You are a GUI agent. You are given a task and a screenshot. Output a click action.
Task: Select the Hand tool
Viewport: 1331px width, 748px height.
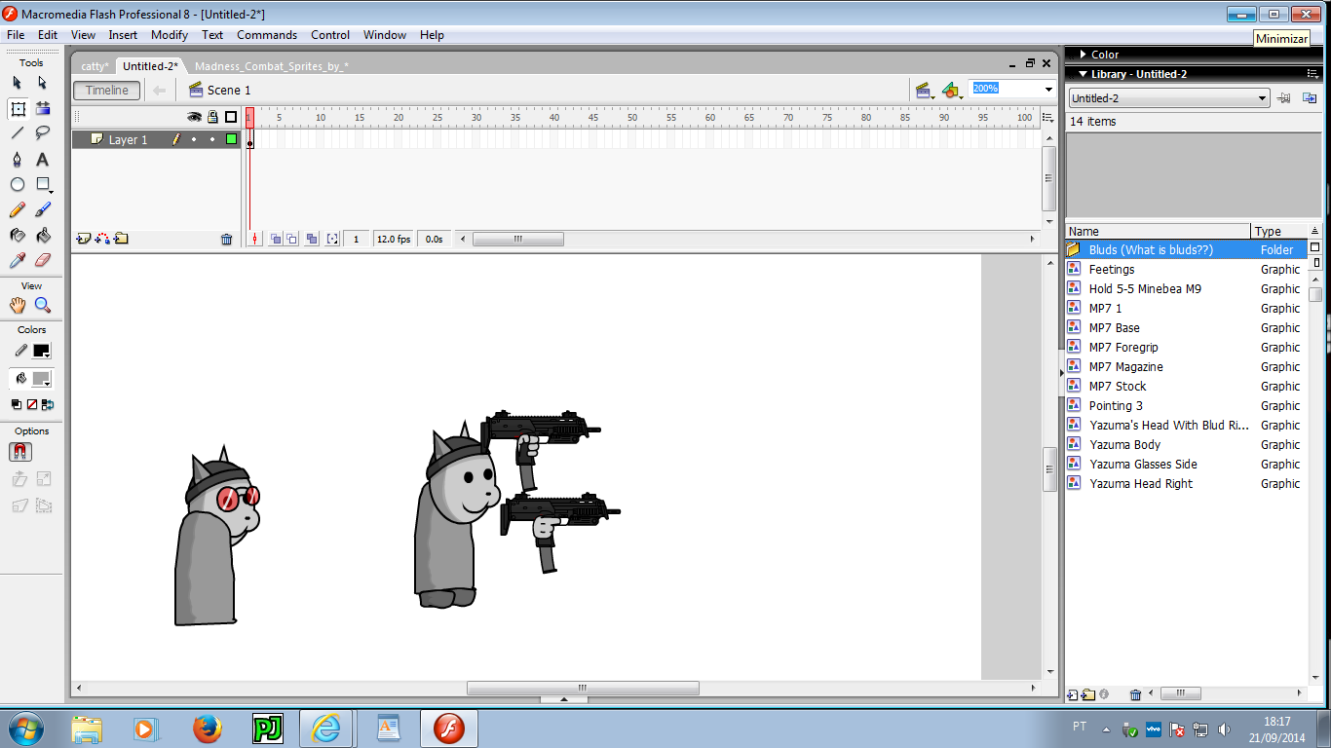[18, 306]
